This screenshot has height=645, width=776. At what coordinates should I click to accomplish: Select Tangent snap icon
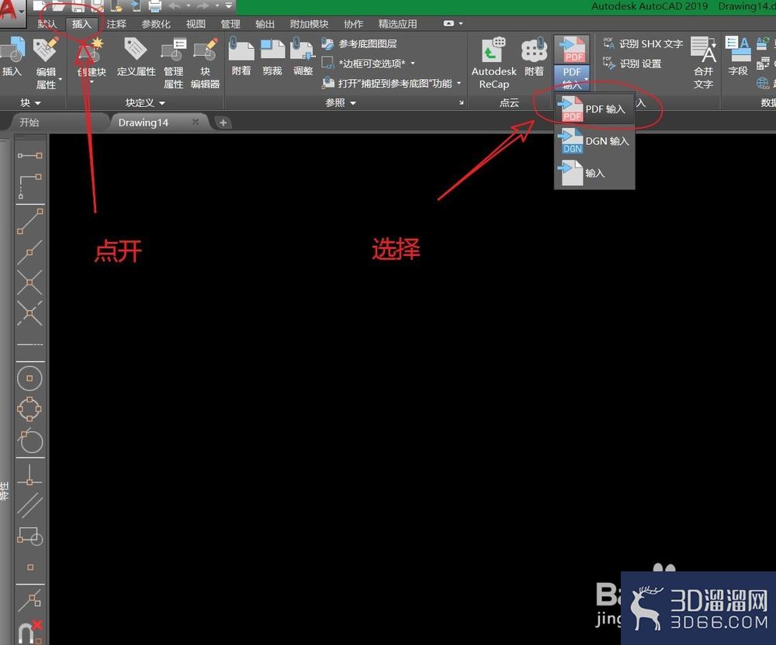click(x=30, y=441)
